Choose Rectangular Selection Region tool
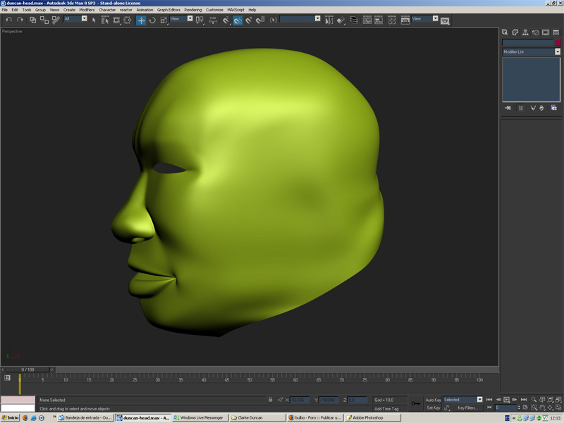564x423 pixels. (x=116, y=20)
